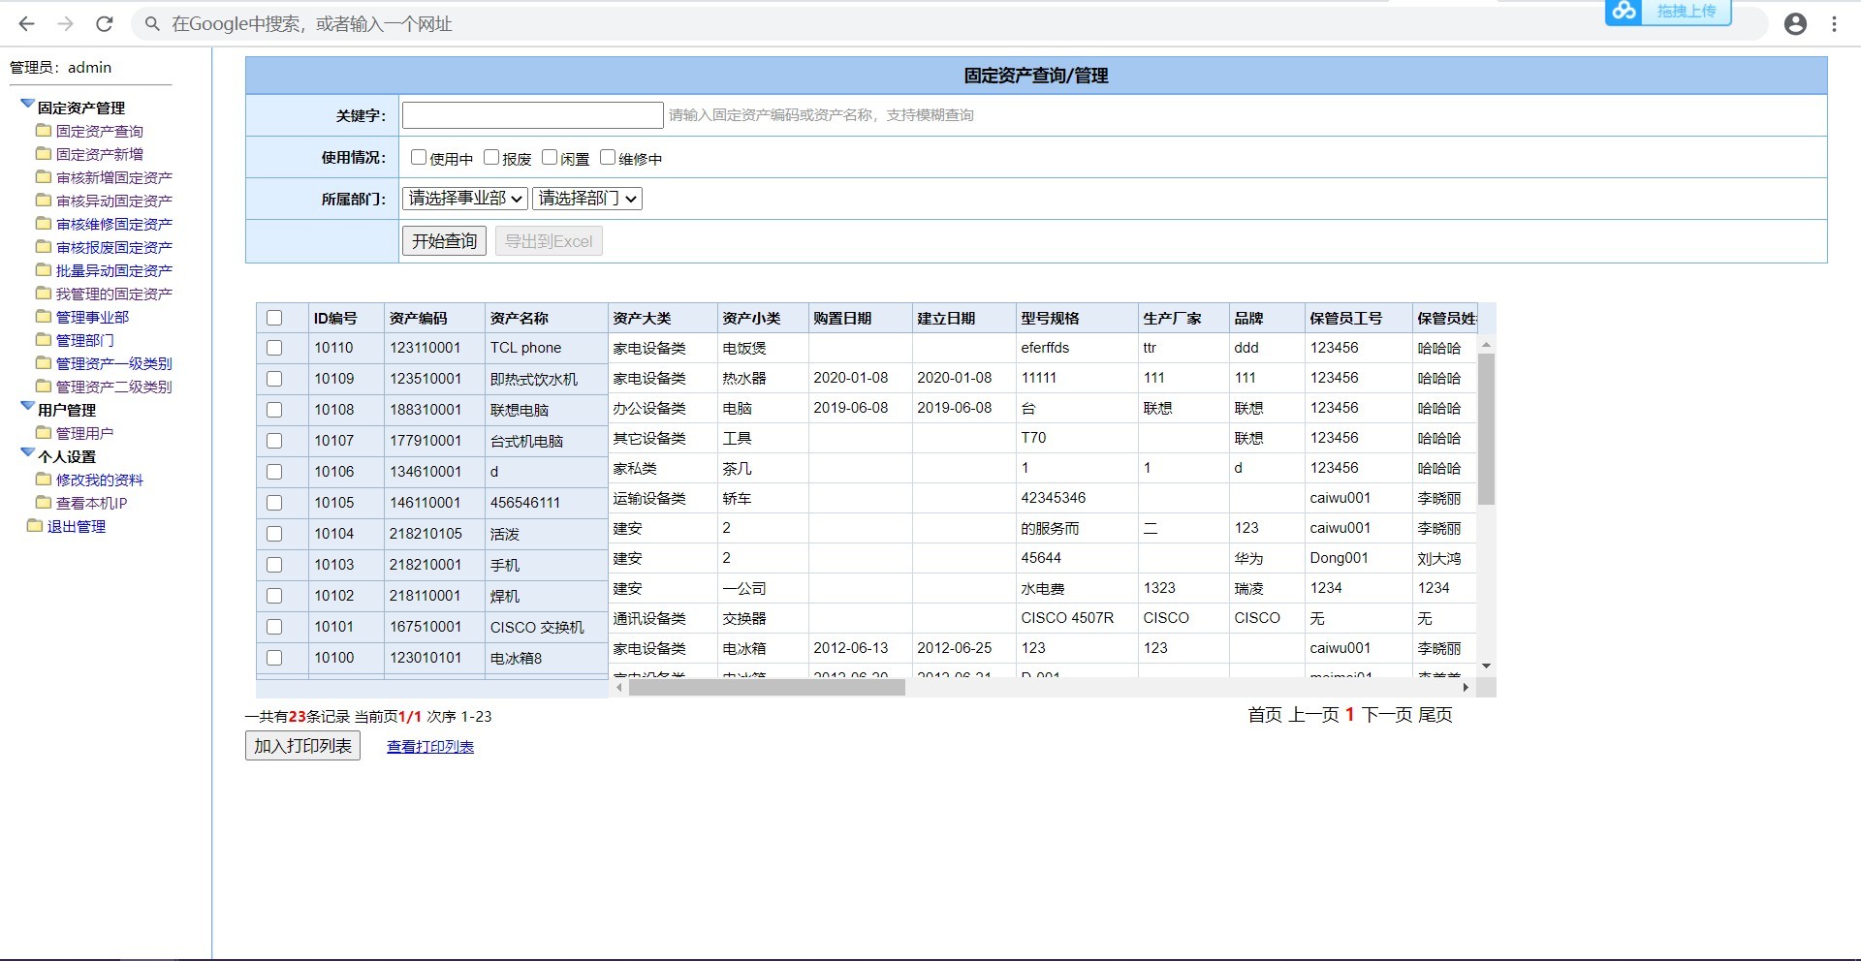1861x961 pixels.
Task: Open 固定资产查询 in sidebar
Action: click(x=100, y=131)
